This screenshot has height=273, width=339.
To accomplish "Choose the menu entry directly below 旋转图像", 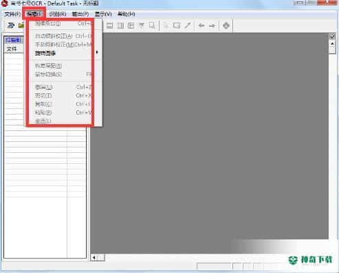I will point(64,66).
